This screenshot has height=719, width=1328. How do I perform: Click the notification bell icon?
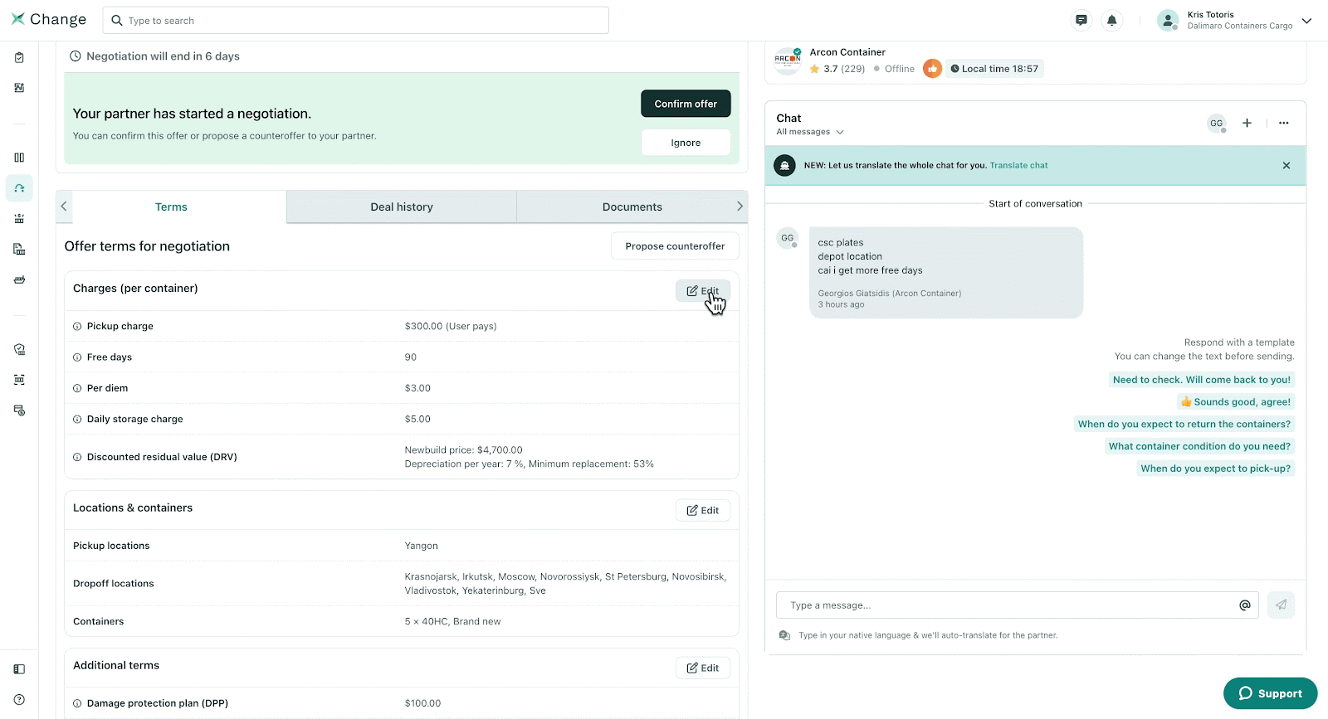click(1111, 21)
